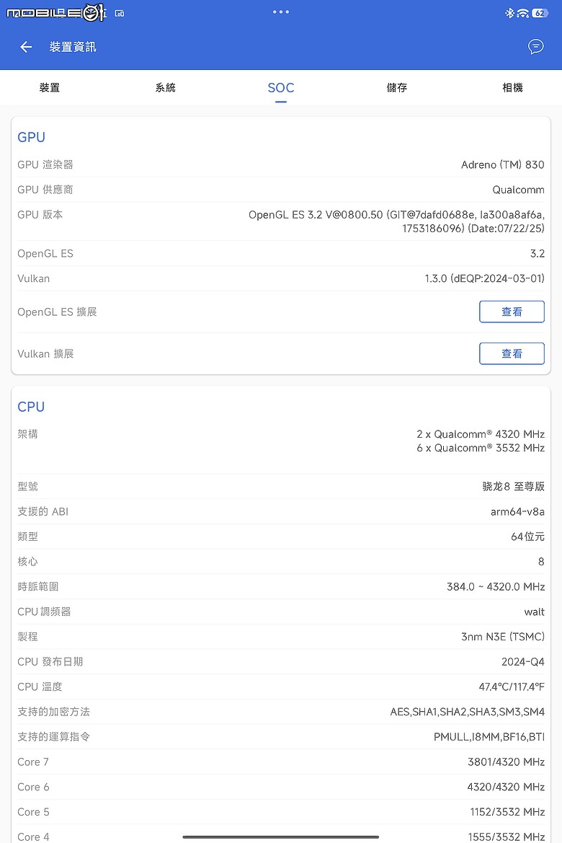Screen dimensions: 562x843
Task: Select the 47.4°C/117.4°F temperature
Action: tap(512, 687)
